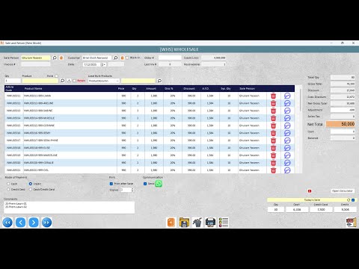Click the Sale Person name field

click(x=36, y=58)
